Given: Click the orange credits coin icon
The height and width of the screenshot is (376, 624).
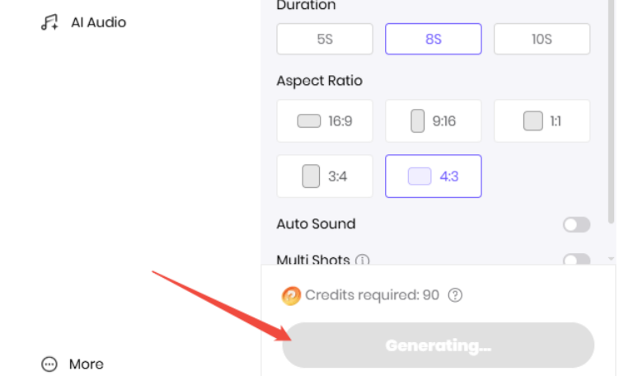Looking at the screenshot, I should [291, 295].
